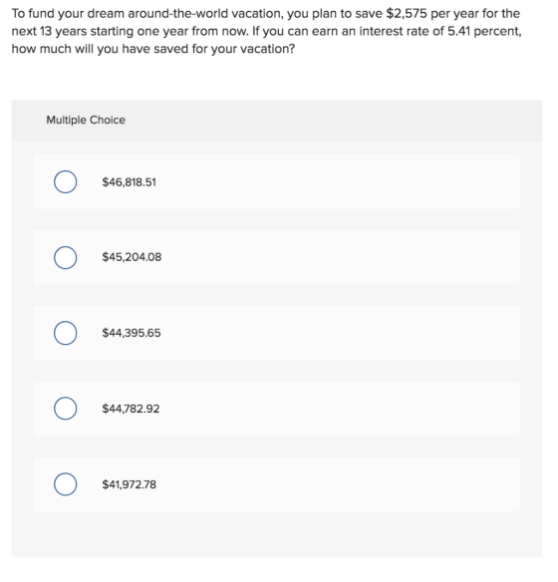The width and height of the screenshot is (558, 582).
Task: Click the $2,575 amount in the question
Action: click(407, 14)
